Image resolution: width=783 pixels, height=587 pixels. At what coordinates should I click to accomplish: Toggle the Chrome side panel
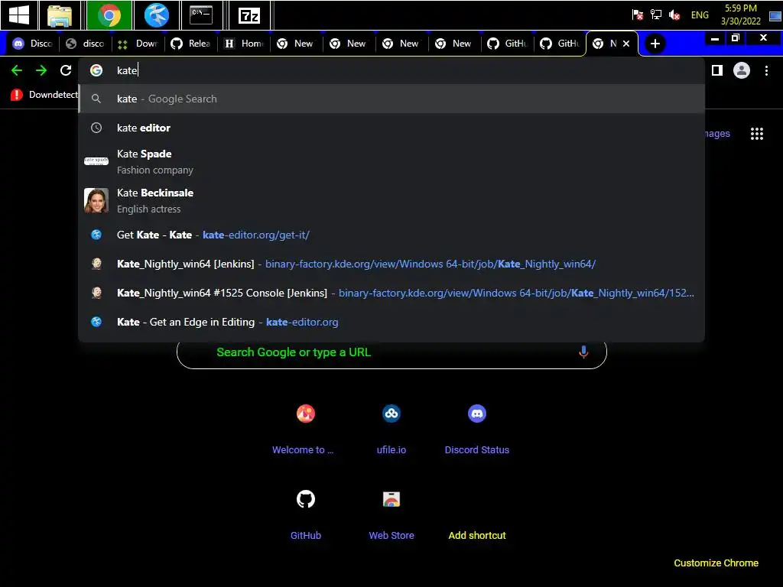pos(717,70)
